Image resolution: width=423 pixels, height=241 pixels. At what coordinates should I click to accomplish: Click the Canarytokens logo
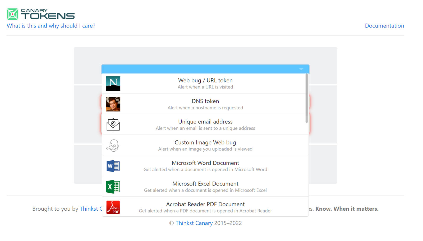tap(41, 14)
